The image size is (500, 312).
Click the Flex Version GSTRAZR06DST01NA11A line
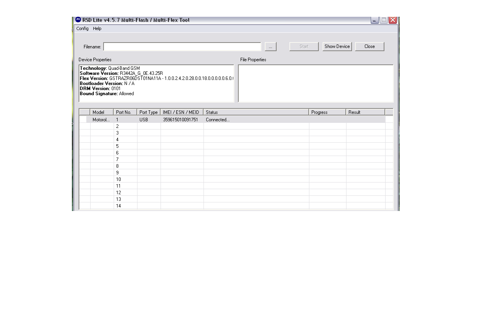click(x=156, y=78)
